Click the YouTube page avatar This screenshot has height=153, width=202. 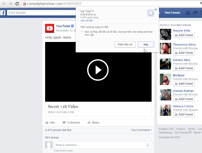pyautogui.click(x=50, y=28)
